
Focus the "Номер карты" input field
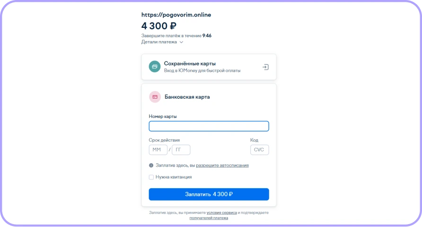click(209, 126)
